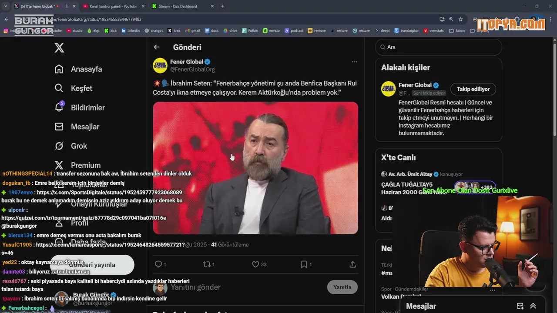This screenshot has width=557, height=313.
Task: Open new message icon in Mesajlar drawer
Action: tap(520, 306)
